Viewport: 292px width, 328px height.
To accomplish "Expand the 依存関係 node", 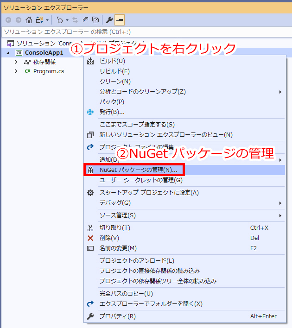I will [x=16, y=62].
